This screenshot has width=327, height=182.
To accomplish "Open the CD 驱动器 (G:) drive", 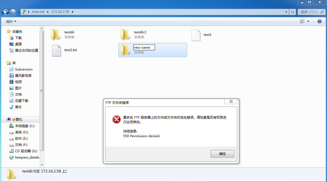I will coord(23,151).
